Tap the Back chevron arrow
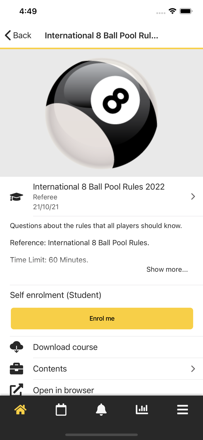The width and height of the screenshot is (203, 440). pyautogui.click(x=7, y=35)
